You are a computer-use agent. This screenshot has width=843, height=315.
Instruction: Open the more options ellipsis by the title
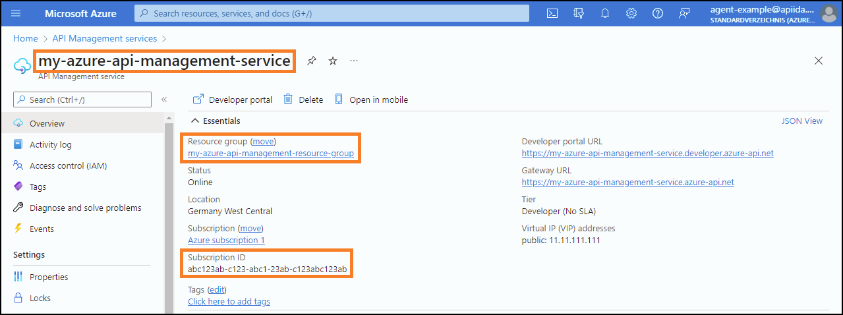point(354,61)
